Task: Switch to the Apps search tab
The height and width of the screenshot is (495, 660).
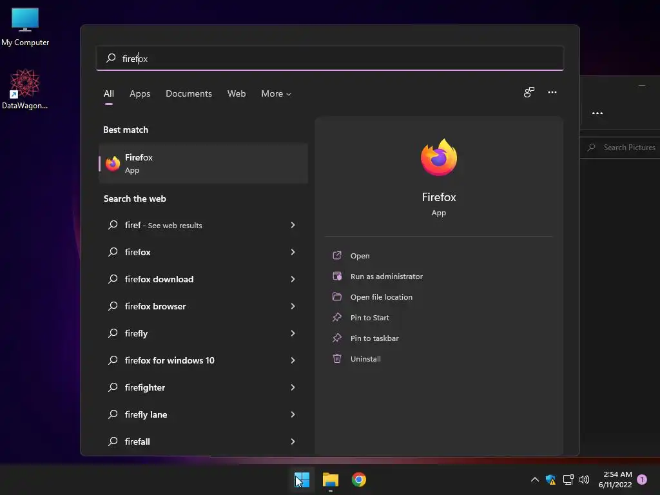Action: (x=140, y=94)
